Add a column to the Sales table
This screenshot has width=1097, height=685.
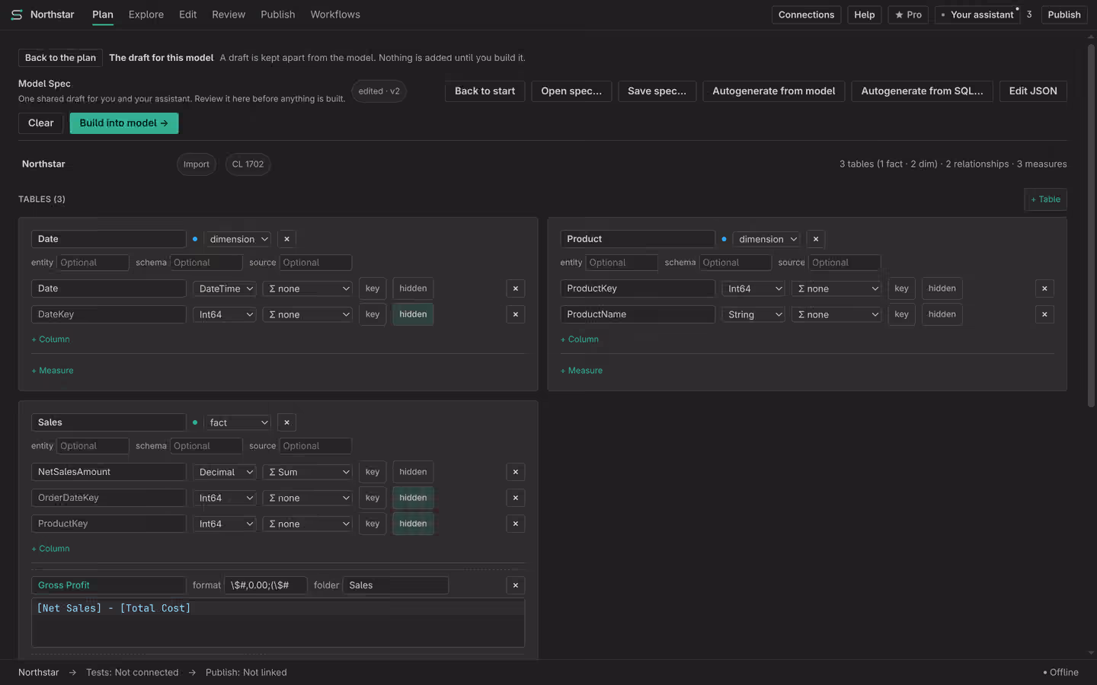pyautogui.click(x=50, y=549)
